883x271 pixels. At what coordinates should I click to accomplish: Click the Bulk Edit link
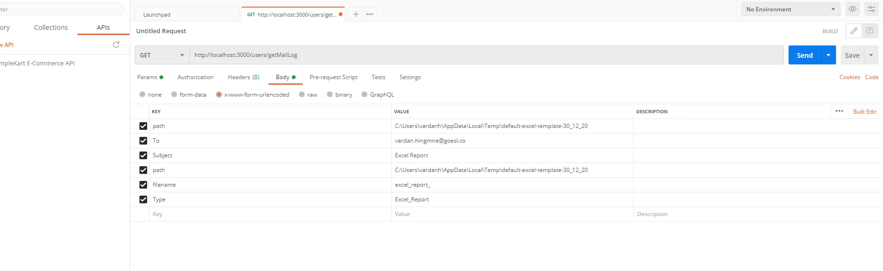pos(864,111)
